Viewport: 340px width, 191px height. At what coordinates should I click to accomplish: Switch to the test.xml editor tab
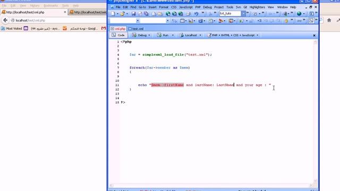pos(136,29)
